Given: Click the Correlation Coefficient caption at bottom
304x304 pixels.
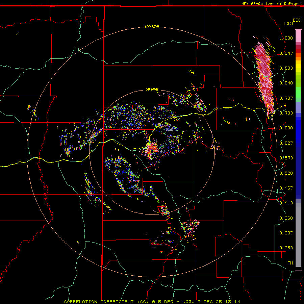Looking at the screenshot, I should pyautogui.click(x=152, y=302).
